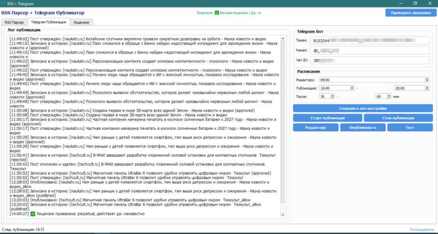Open the Техподдержка link

(422, 230)
